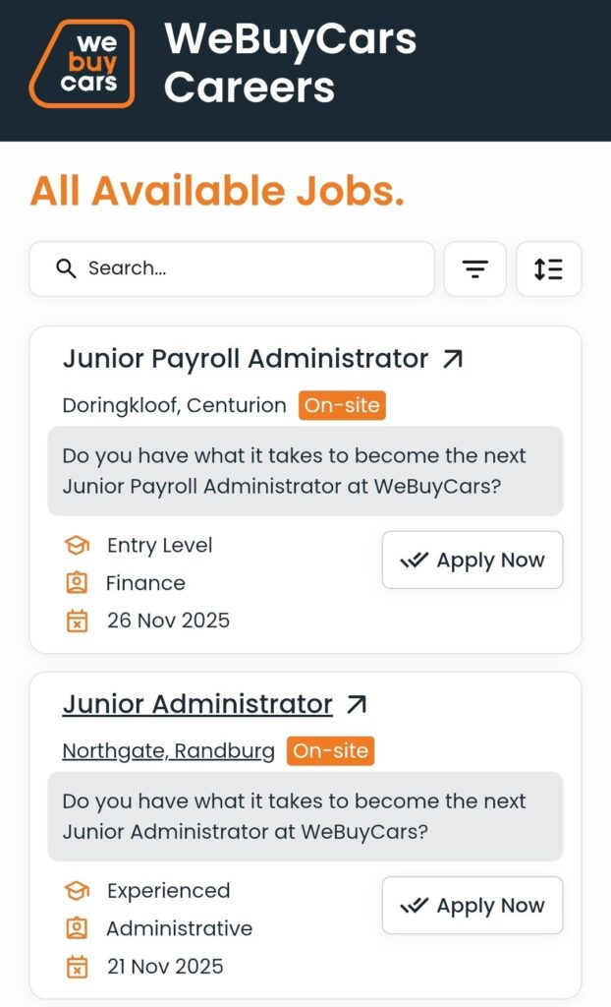Click the Finance department badge icon

76,583
